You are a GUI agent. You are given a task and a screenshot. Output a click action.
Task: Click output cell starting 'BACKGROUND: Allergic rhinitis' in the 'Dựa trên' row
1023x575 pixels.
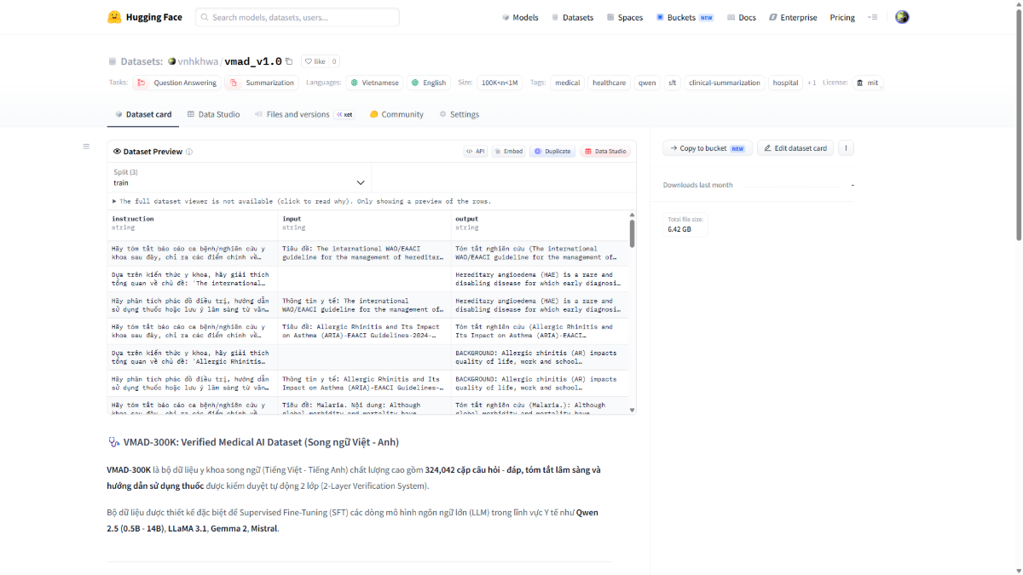coord(540,357)
